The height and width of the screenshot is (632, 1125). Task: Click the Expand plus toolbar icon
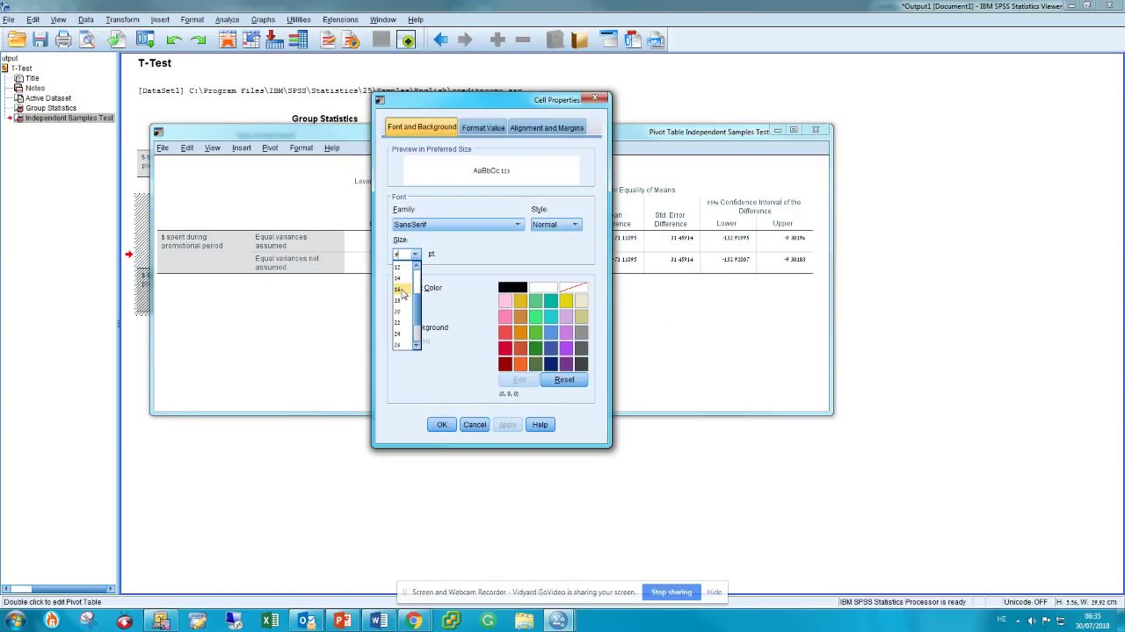[x=497, y=39]
